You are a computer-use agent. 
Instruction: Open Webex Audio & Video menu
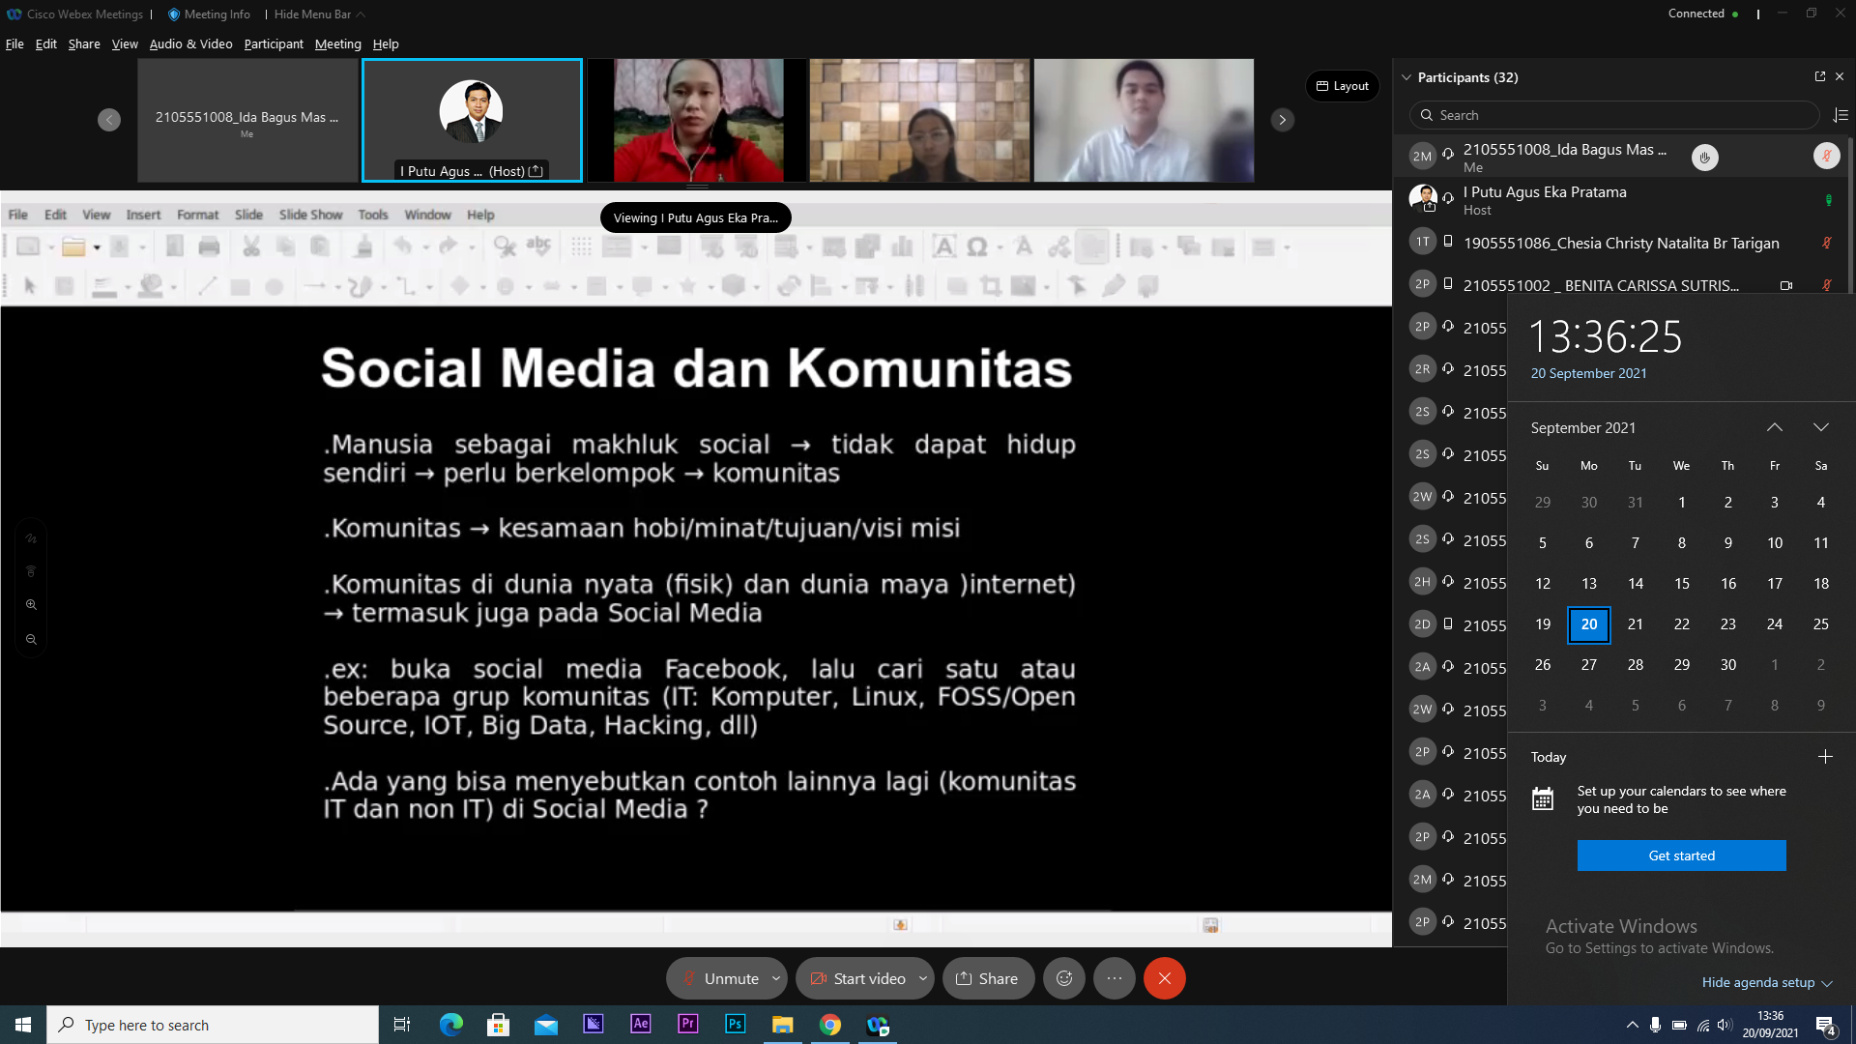click(x=190, y=43)
